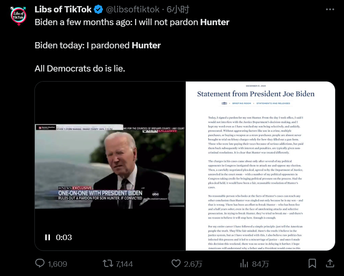Click the White House icon in breadcrumb
Viewport: 344px width, 276px height.
click(x=224, y=103)
